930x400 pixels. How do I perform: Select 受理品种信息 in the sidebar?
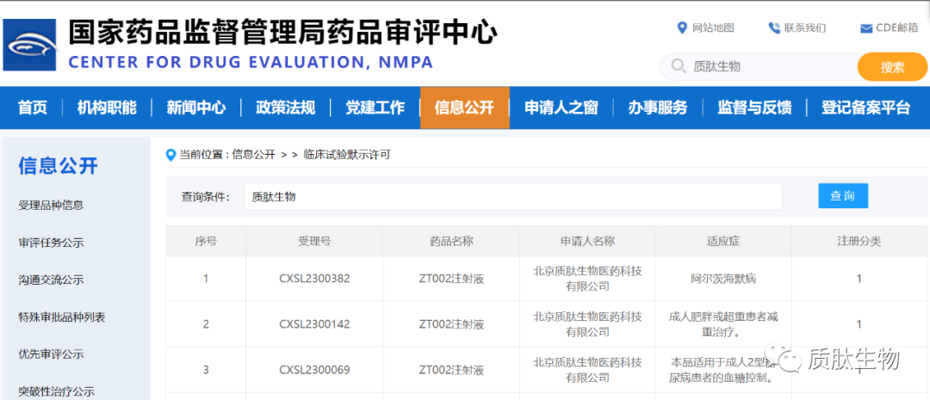tap(51, 206)
